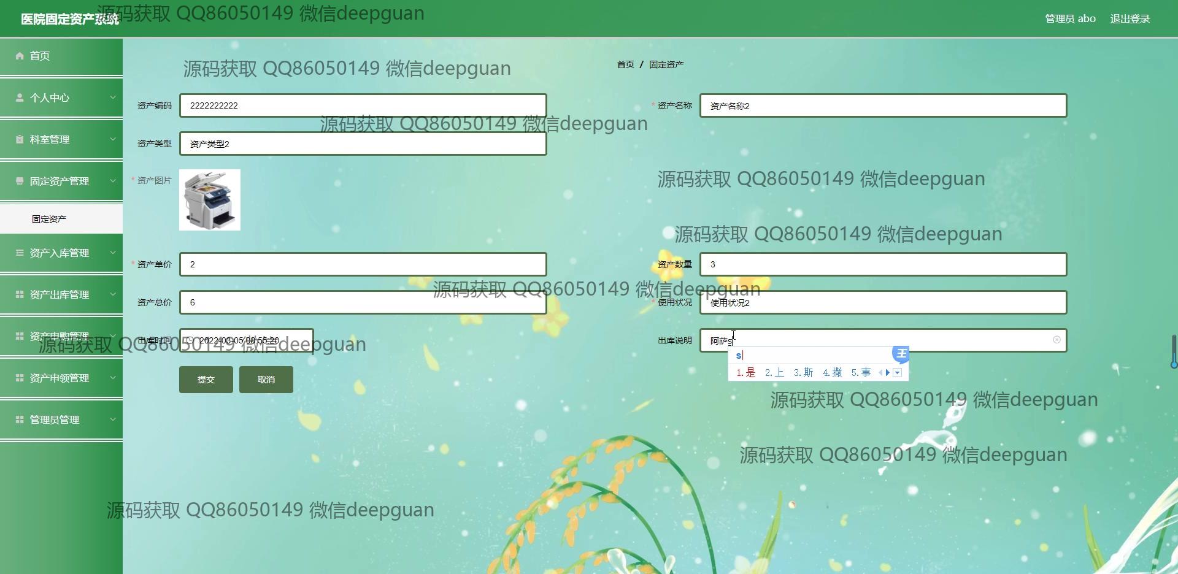Click the clock icon in 出库时间 field
Screen dimensions: 1178x574
tap(190, 340)
